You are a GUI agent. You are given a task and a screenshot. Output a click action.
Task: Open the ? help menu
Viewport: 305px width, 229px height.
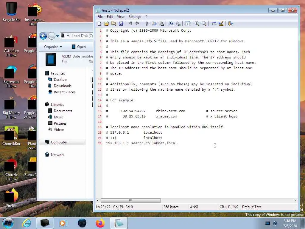pyautogui.click(x=146, y=17)
